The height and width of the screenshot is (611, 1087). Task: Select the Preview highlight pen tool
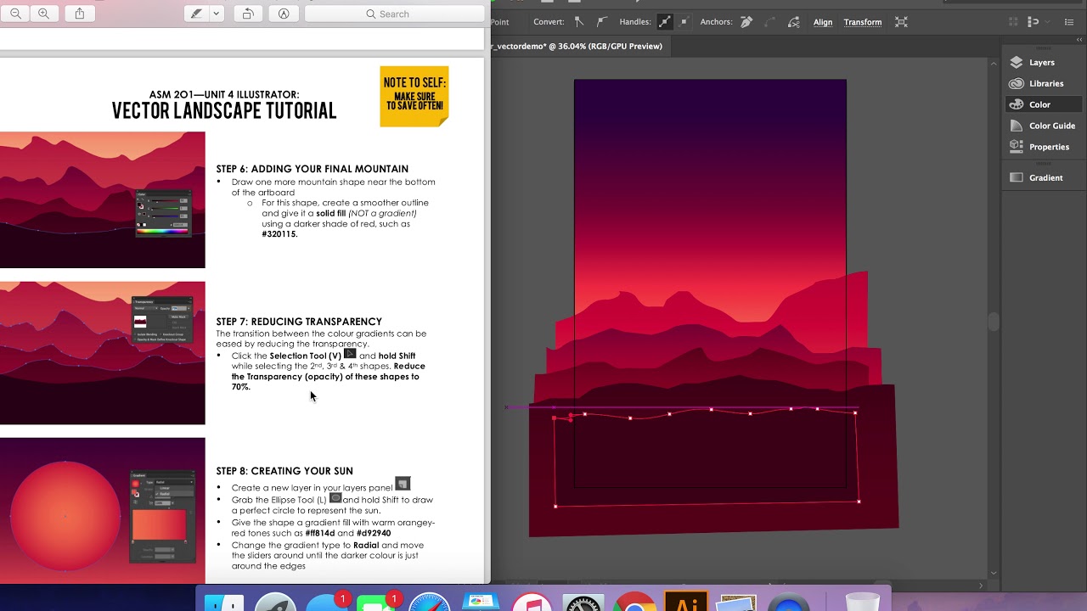[x=197, y=14]
